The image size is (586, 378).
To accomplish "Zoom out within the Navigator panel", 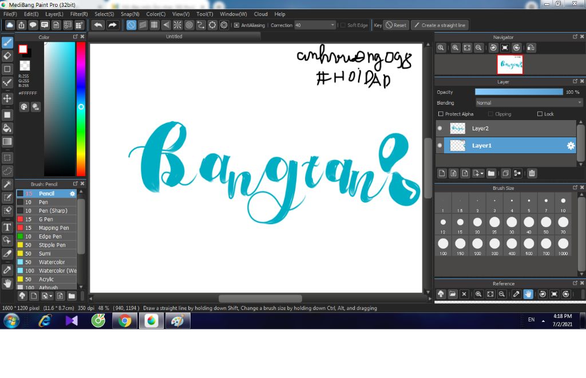I will click(x=478, y=48).
